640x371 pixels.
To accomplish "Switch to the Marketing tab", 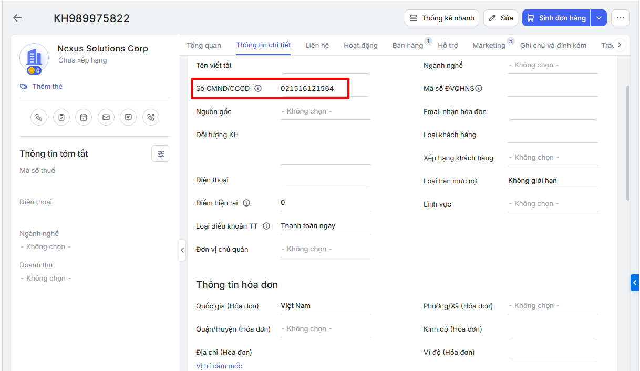I will [x=489, y=45].
